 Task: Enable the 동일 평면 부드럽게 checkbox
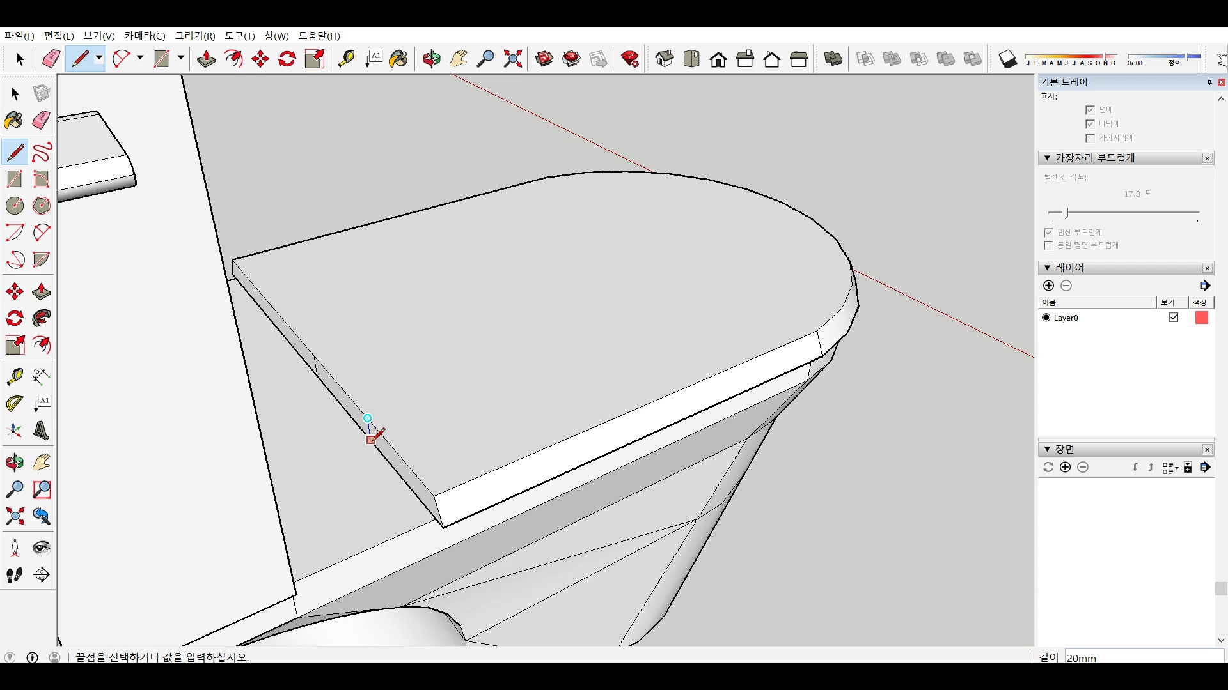click(1048, 246)
